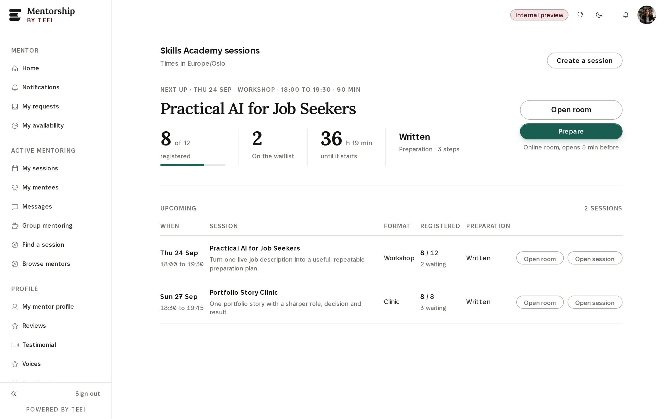Open notifications via the top-bar bell icon

click(x=626, y=15)
